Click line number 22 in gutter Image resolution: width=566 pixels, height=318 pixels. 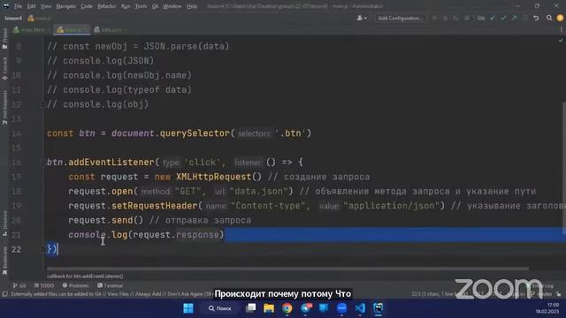16,249
